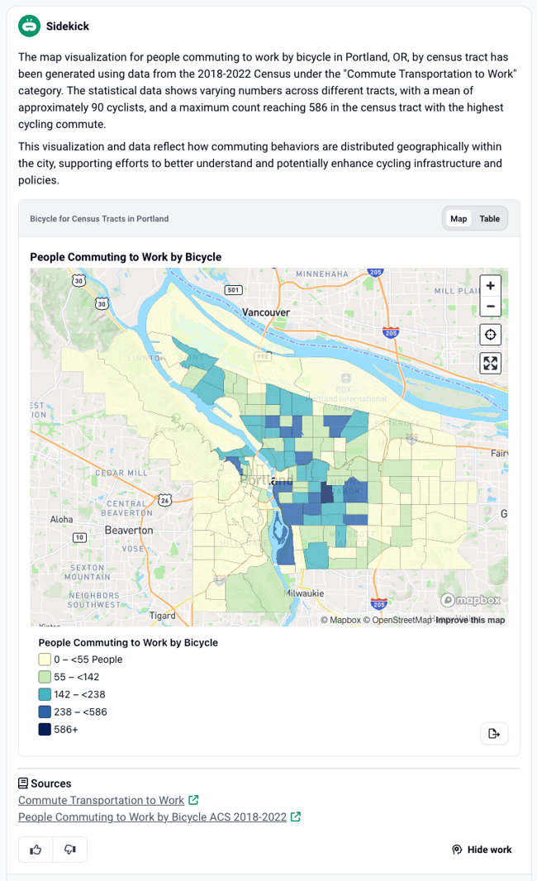This screenshot has height=881, width=537.
Task: Click the Improve this map link
Action: (470, 620)
